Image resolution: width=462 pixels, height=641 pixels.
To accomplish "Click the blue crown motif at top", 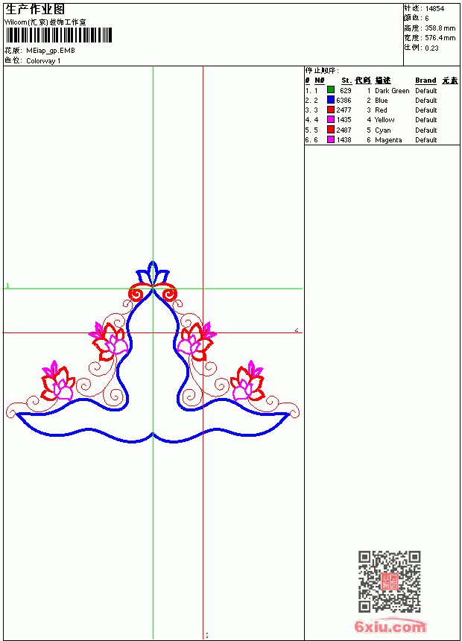I will point(153,274).
